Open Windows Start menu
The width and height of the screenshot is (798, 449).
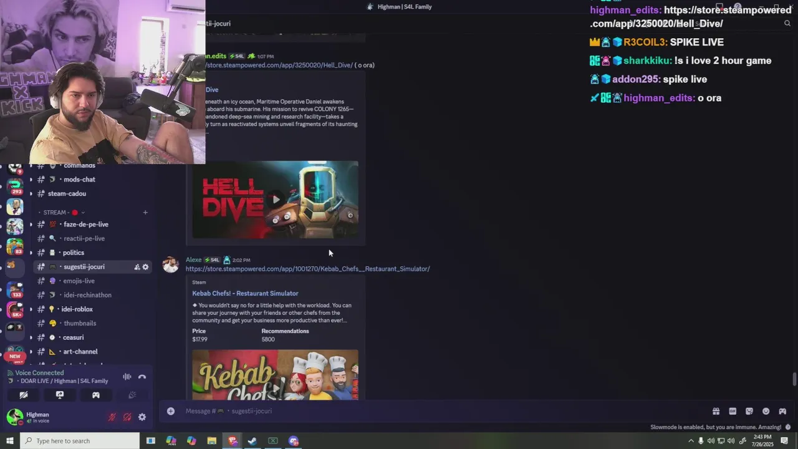click(x=9, y=441)
